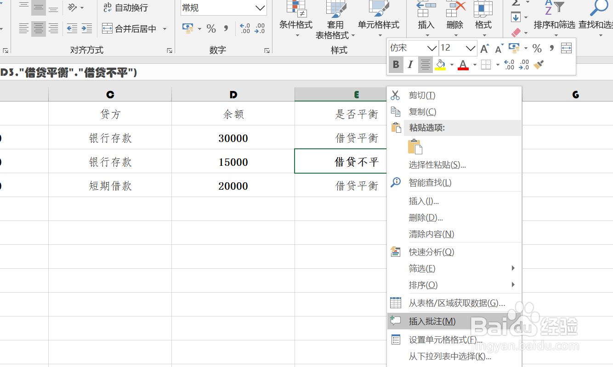Click borders icon in mini toolbar
Screen dimensions: 613x367
tap(486, 65)
